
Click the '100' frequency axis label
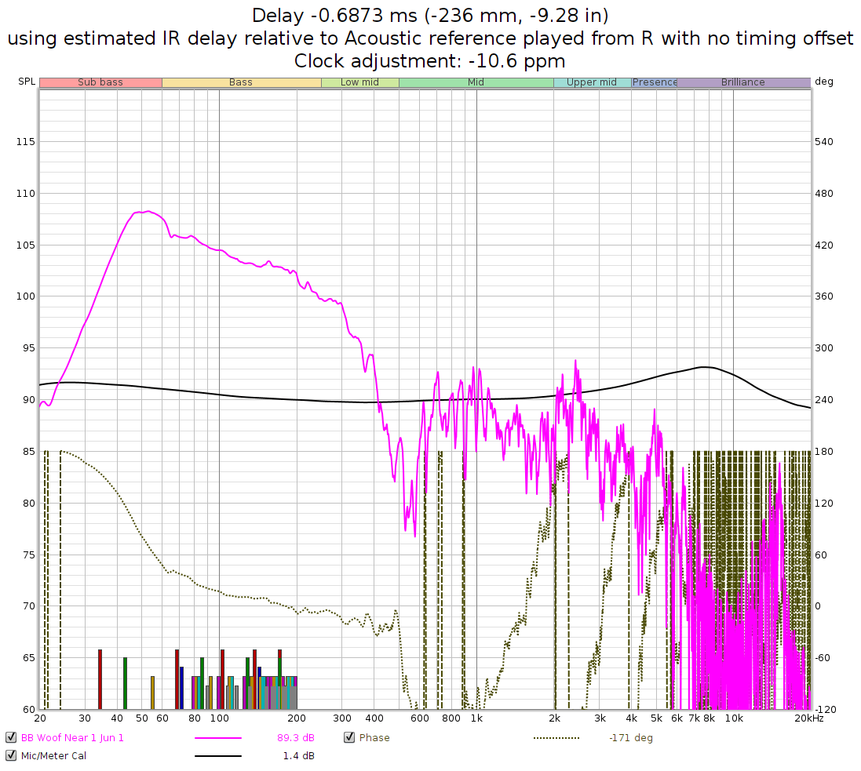[x=220, y=718]
